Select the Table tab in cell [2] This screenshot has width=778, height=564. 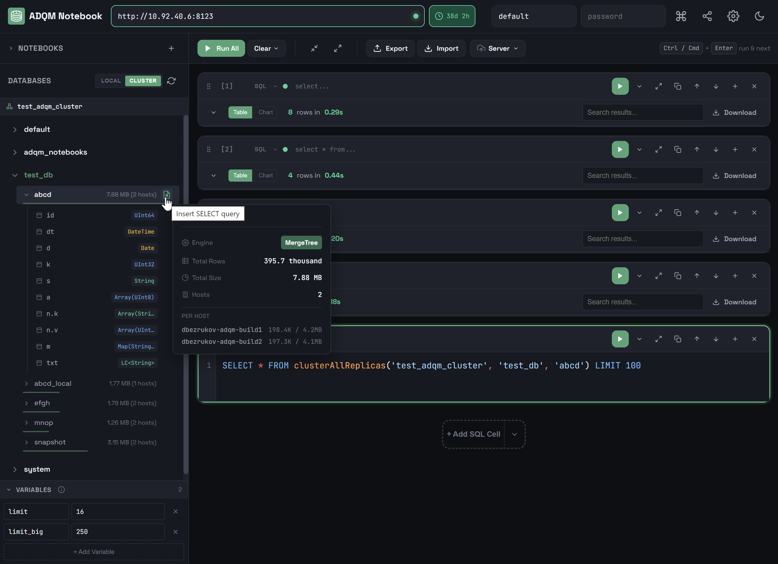click(x=240, y=176)
